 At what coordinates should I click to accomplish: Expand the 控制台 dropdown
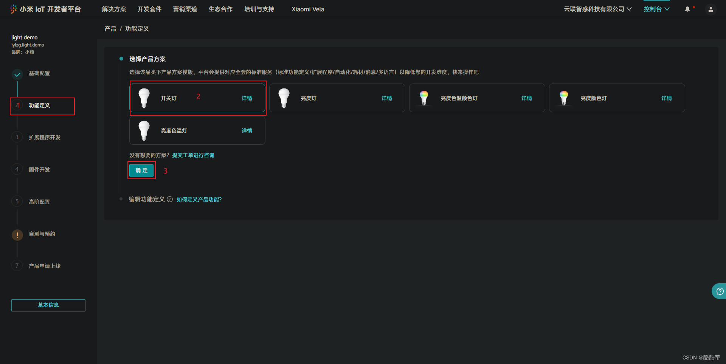coord(657,9)
